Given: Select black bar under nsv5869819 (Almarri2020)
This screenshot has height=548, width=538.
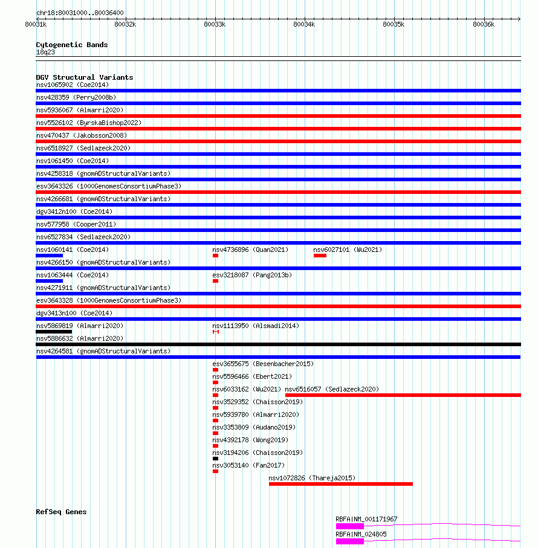Looking at the screenshot, I should (54, 332).
